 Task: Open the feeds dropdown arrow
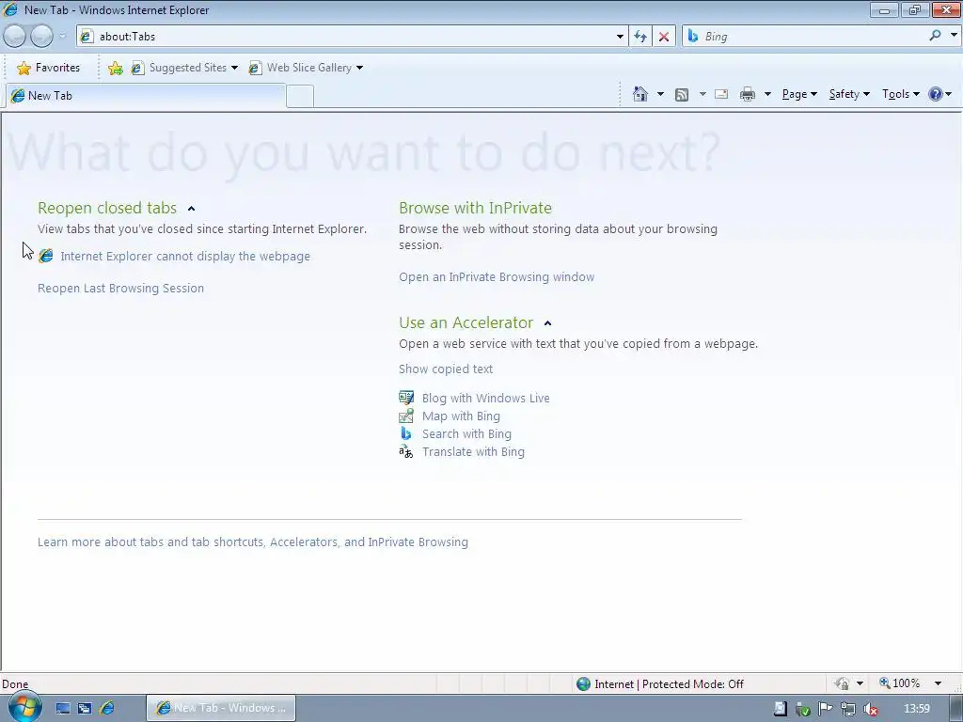click(703, 94)
